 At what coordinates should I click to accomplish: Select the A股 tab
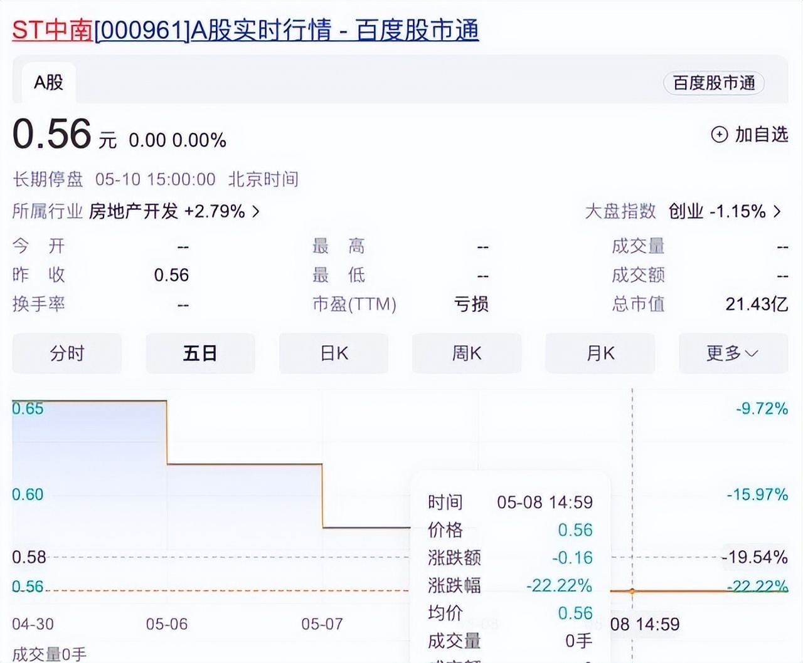(48, 83)
